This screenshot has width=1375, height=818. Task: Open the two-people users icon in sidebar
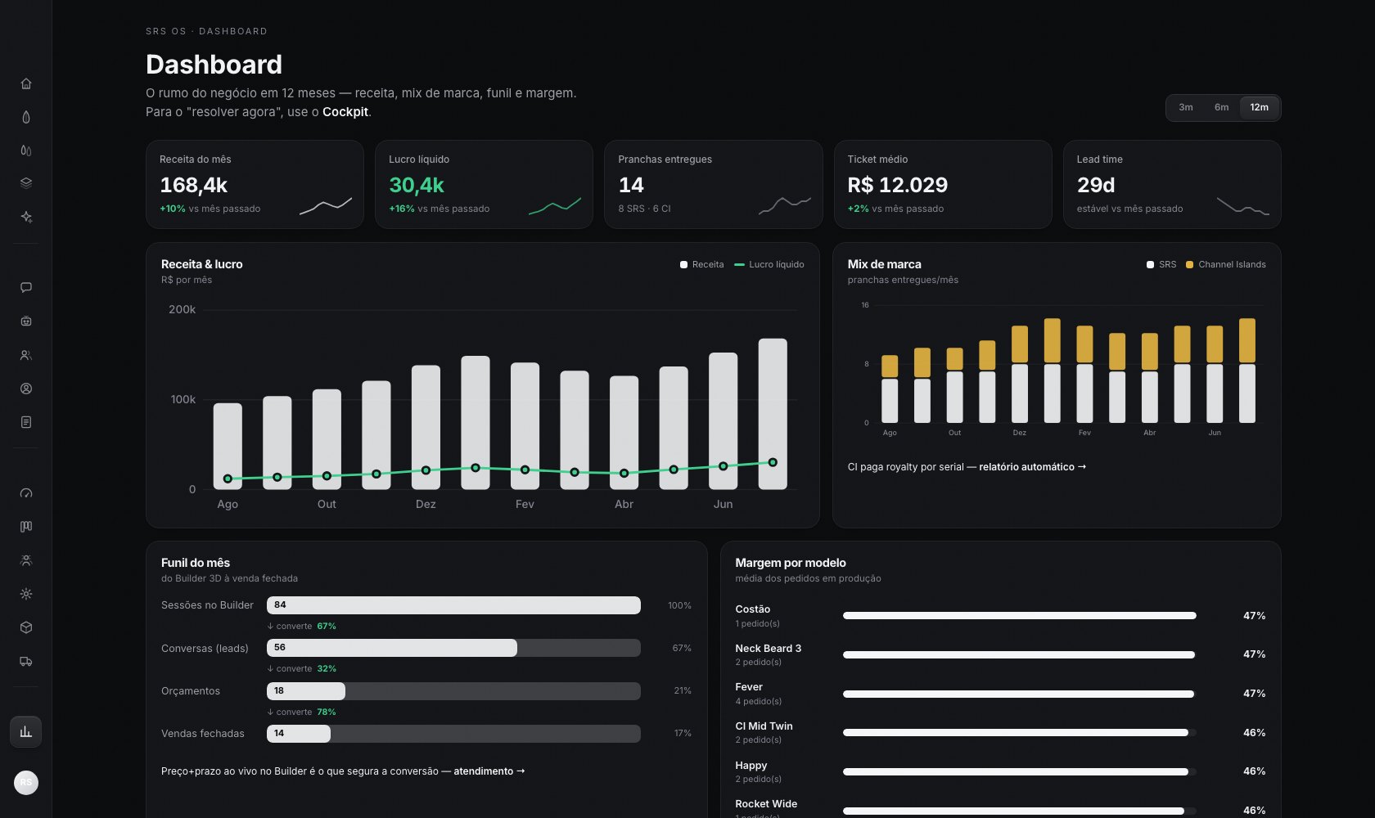[x=26, y=355]
